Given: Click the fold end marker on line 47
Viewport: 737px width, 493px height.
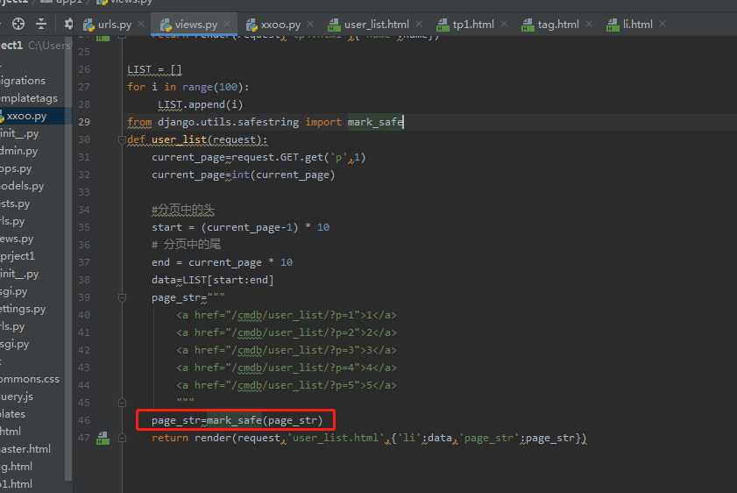Looking at the screenshot, I should coord(122,438).
